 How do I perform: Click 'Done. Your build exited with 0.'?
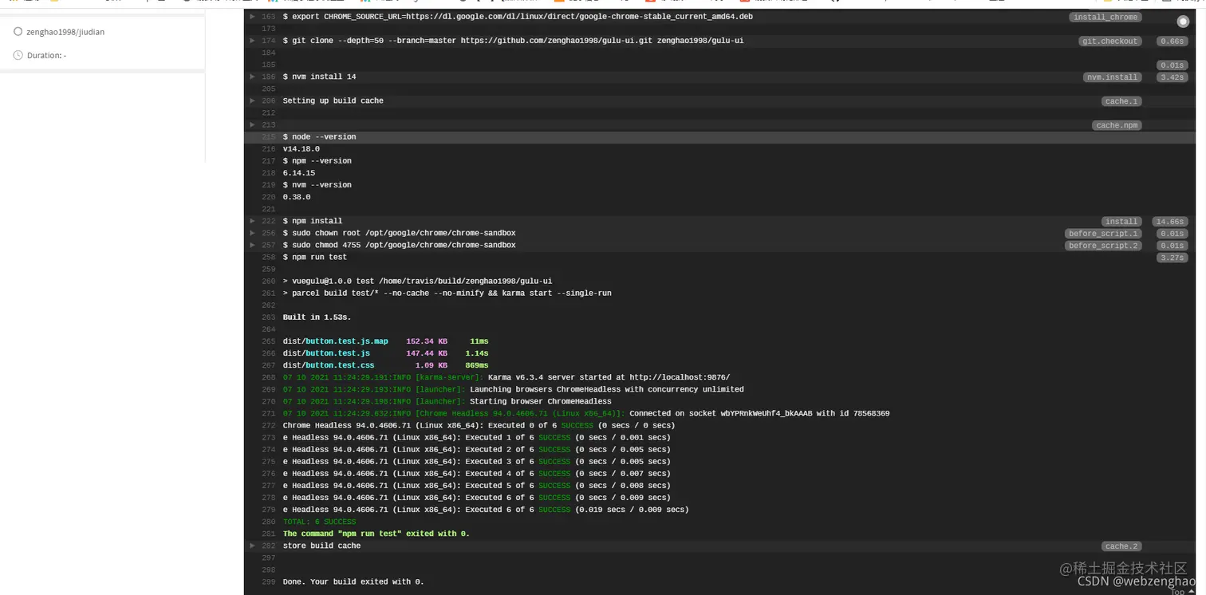[353, 581]
